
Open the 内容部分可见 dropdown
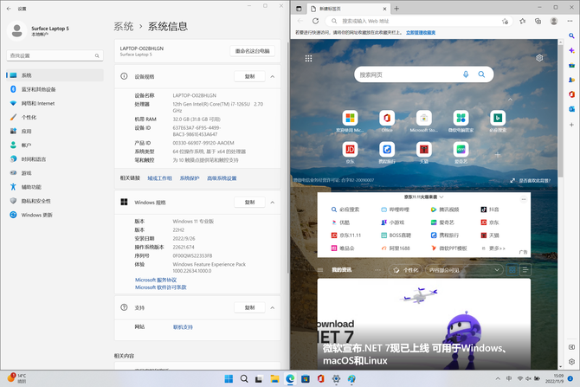(464, 270)
